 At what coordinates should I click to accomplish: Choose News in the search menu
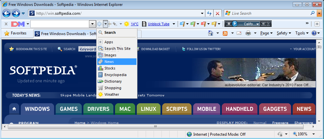[x=117, y=62]
